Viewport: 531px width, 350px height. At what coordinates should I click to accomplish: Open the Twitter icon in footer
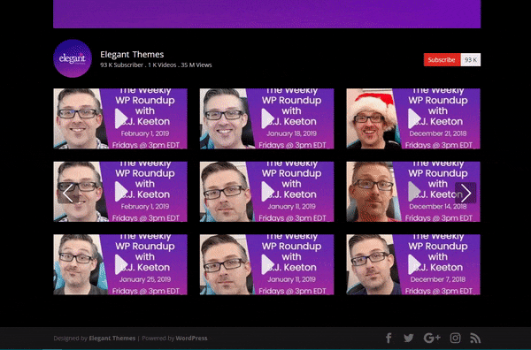(409, 338)
